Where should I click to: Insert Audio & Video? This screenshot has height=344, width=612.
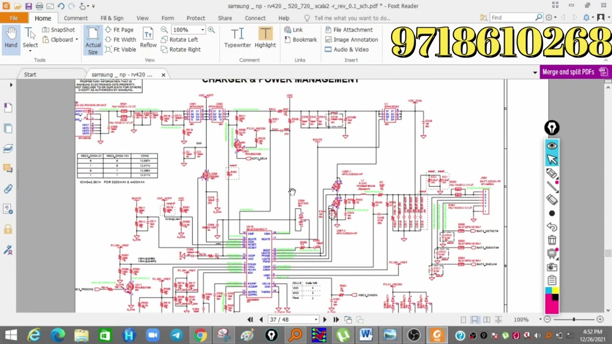347,50
